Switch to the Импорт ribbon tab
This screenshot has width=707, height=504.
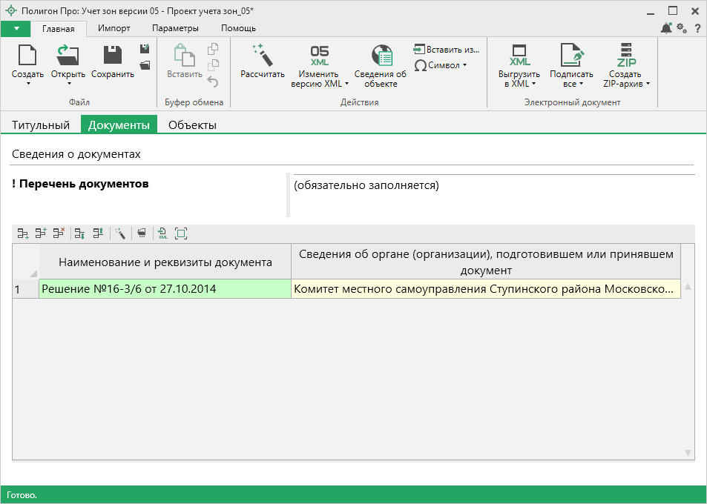(114, 28)
